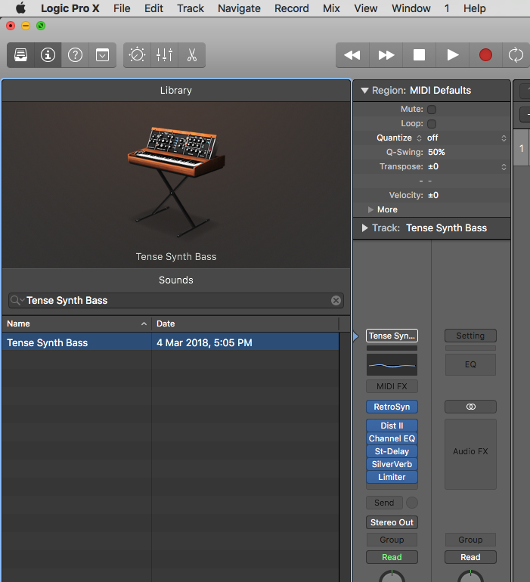Toggle the Library panel button
530x582 pixels.
tap(21, 55)
